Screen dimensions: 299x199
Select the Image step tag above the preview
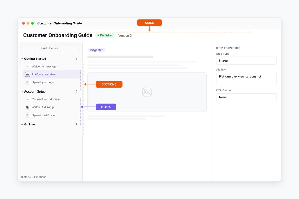(96, 50)
